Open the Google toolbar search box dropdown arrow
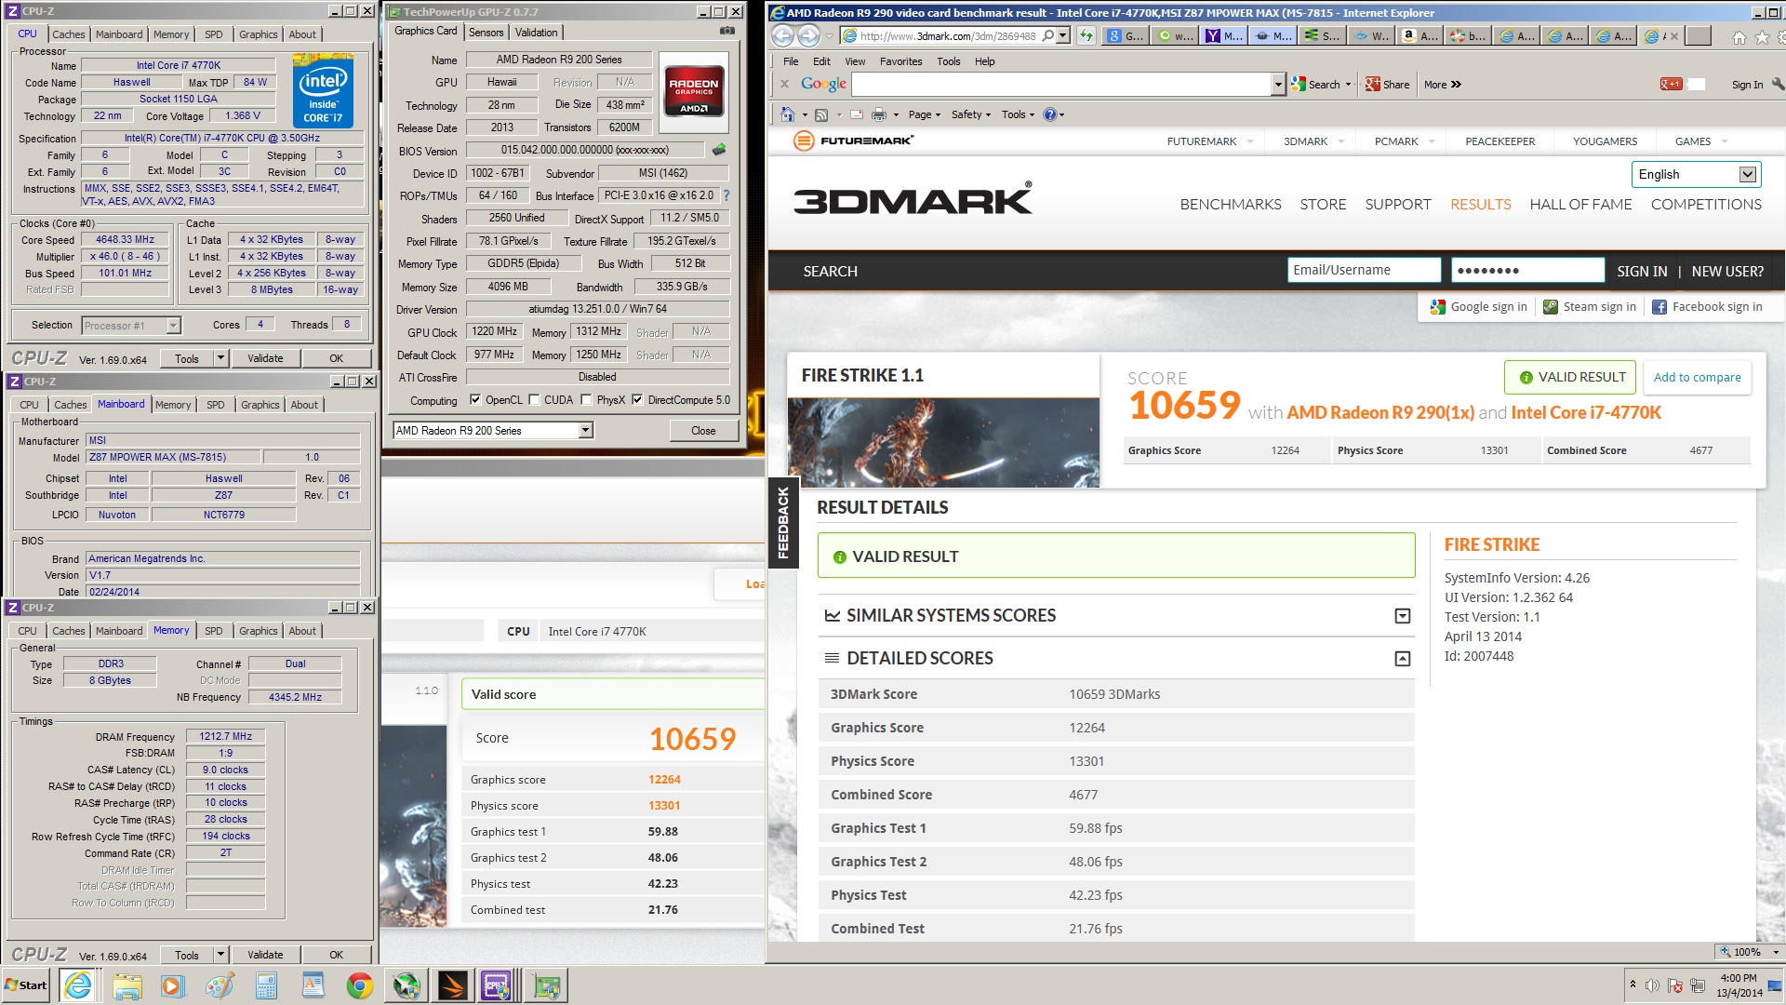 tap(1278, 84)
